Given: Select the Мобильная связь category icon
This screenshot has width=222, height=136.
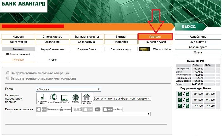Looking at the screenshot, I should (x=42, y=98).
